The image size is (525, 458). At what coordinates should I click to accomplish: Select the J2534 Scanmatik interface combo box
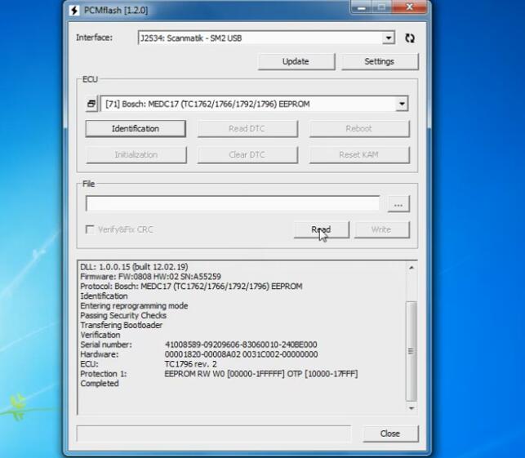[x=266, y=38]
